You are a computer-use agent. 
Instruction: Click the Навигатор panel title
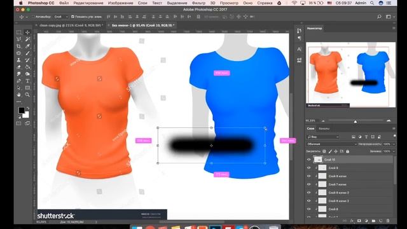click(314, 28)
